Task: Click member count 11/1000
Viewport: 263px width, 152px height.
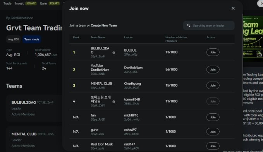Action: click(x=172, y=101)
